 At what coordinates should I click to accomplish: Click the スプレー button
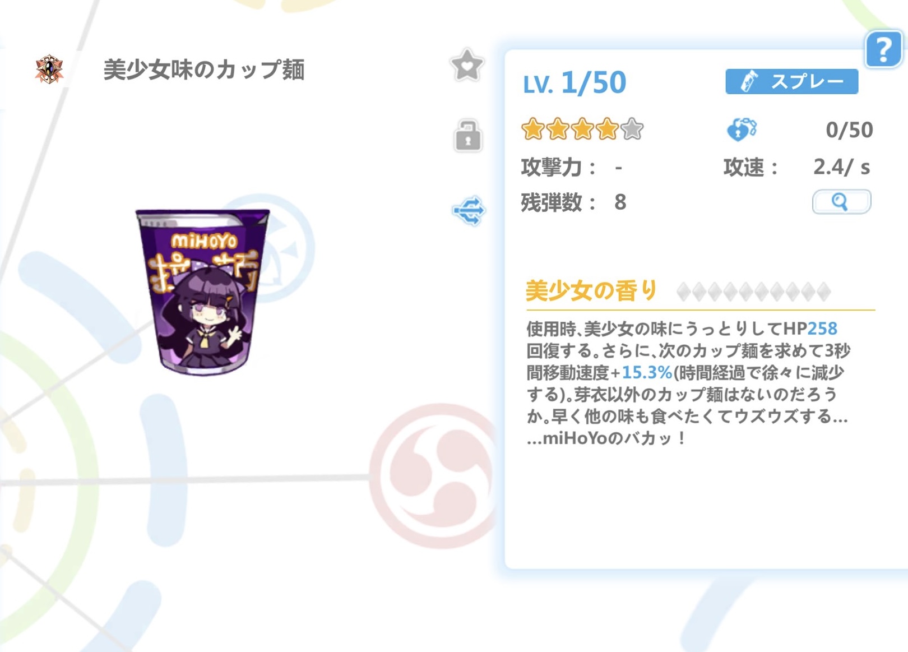click(791, 82)
